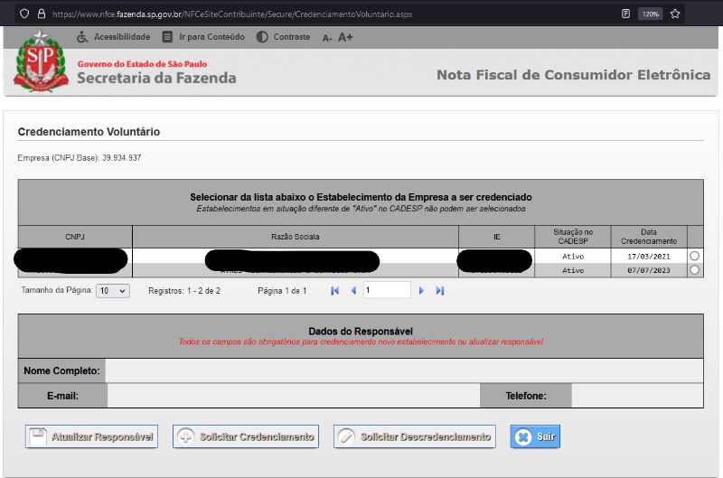Expand the Tamanho da Página dropdown

[114, 291]
